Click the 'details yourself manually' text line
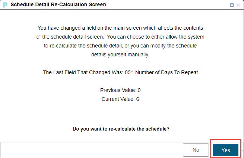Image resolution: width=244 pixels, height=158 pixels. [x=120, y=54]
